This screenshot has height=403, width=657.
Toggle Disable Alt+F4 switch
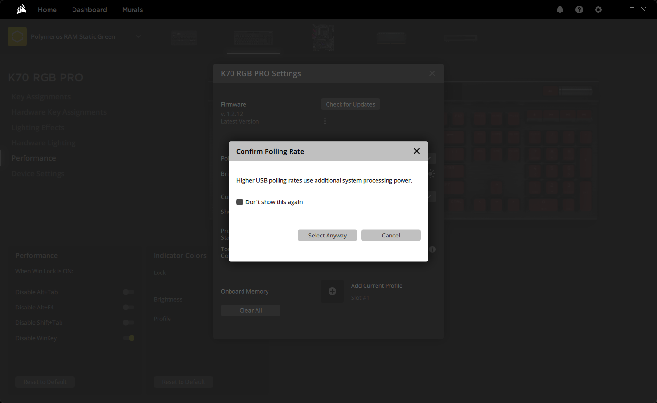click(x=129, y=308)
